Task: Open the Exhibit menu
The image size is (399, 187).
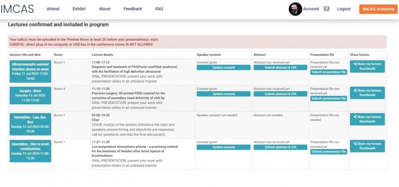Action: (x=79, y=9)
